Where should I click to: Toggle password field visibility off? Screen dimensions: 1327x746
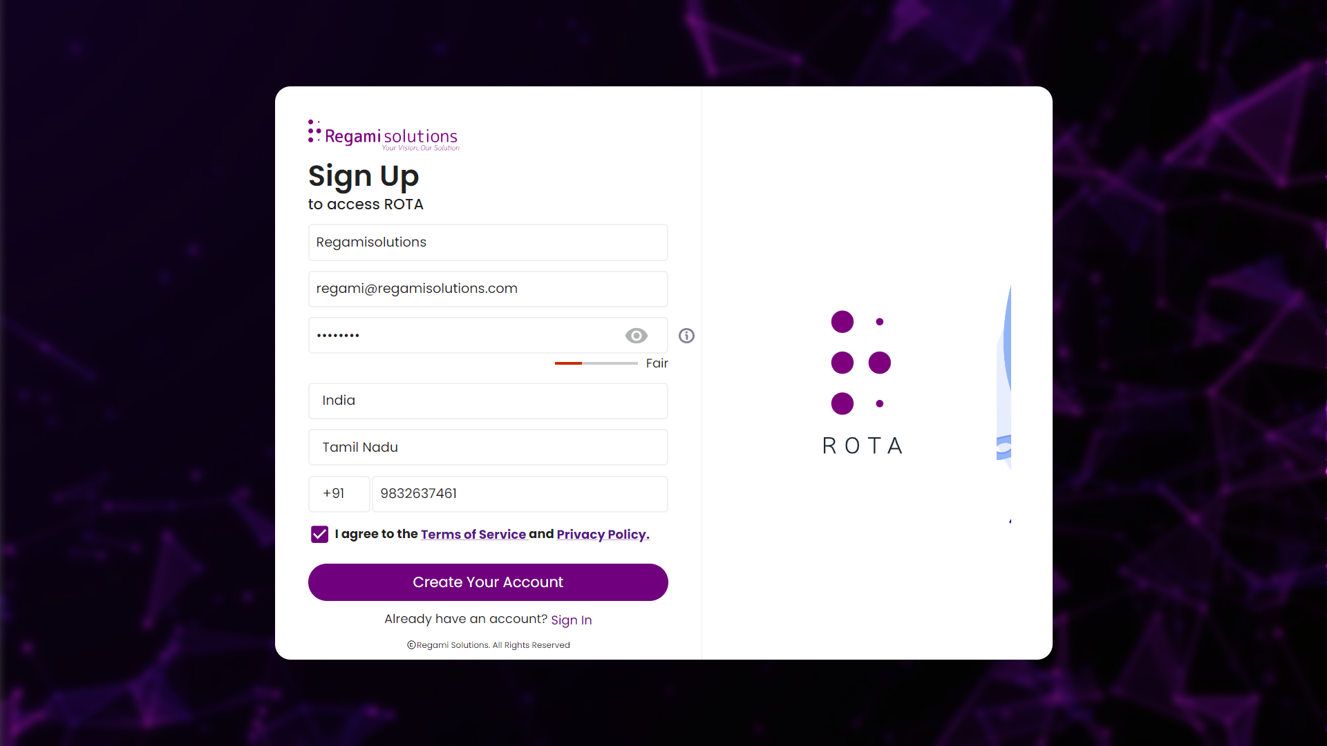coord(636,335)
